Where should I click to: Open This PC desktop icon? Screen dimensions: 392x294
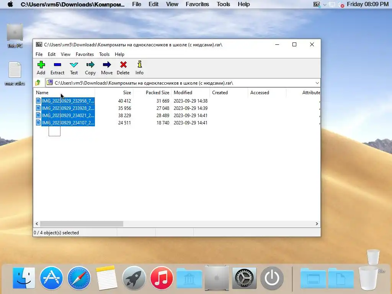pyautogui.click(x=15, y=36)
